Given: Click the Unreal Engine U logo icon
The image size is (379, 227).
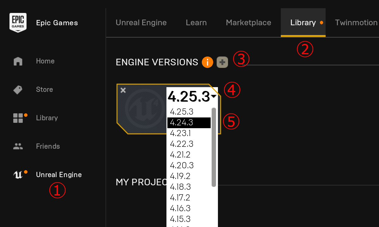Looking at the screenshot, I should (x=18, y=175).
